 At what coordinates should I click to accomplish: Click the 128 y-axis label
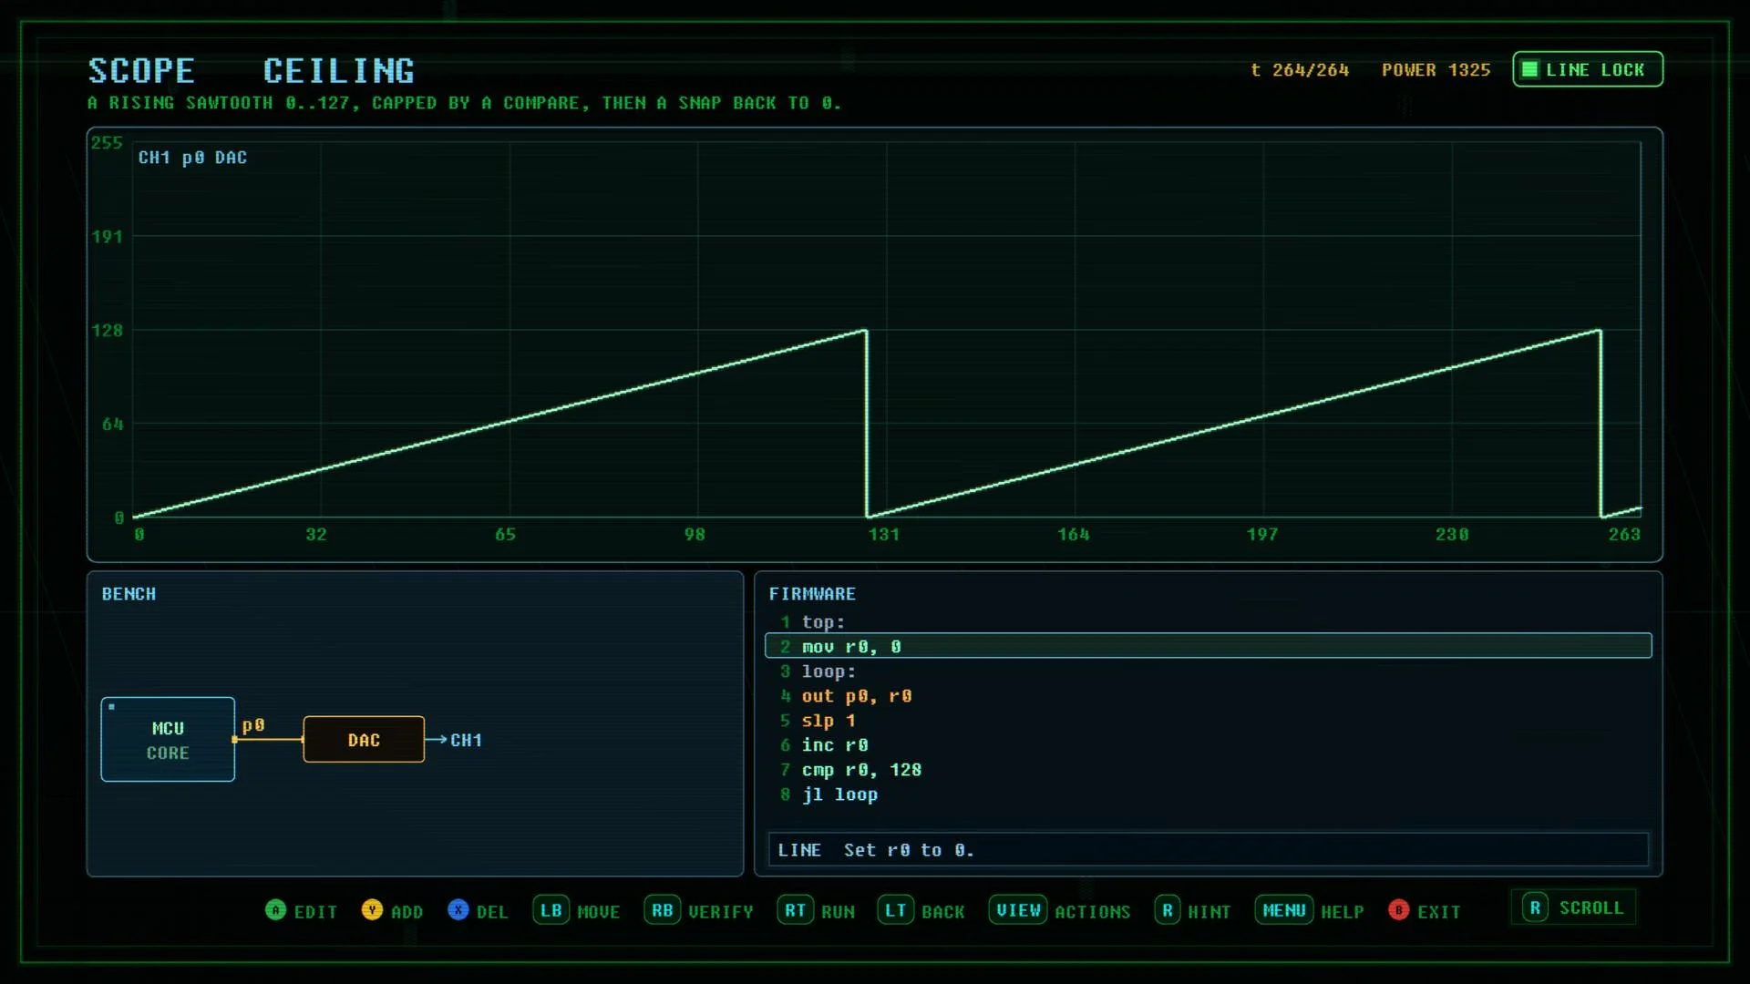[x=107, y=331]
